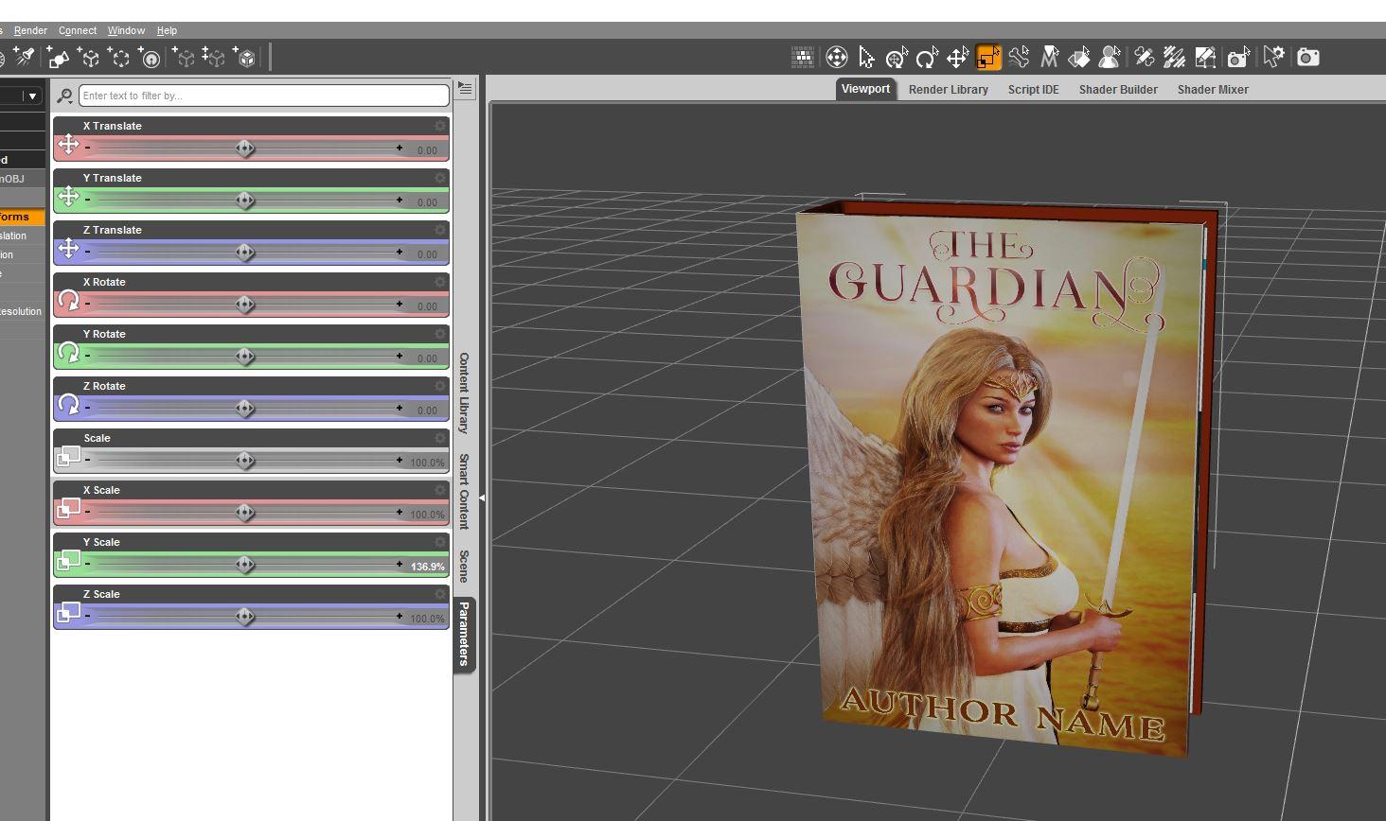Select the Node Selection arrow tool
Viewport: 1386px width, 821px height.
(866, 58)
